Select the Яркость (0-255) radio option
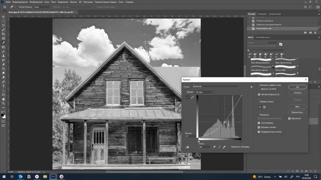This screenshot has width=321, height=180. pyautogui.click(x=259, y=89)
